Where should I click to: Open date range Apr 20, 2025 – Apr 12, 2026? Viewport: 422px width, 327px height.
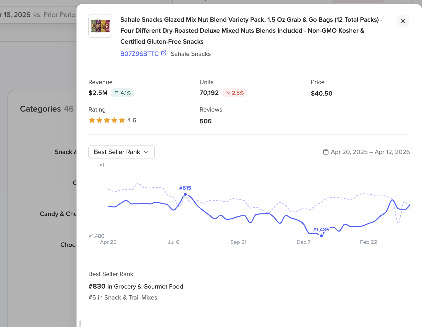[x=367, y=152]
